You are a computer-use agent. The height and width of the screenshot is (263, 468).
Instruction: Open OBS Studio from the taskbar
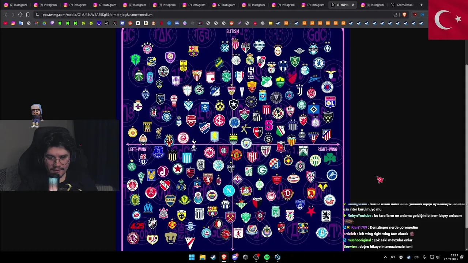click(256, 257)
